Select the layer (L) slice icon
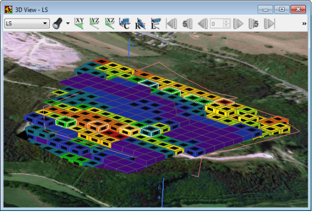The height and width of the screenshot is (212, 312). [x=155, y=24]
